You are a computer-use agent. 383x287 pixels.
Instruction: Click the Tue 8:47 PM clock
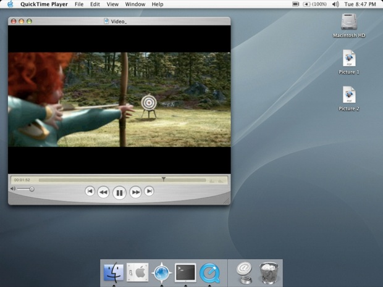tap(360, 4)
